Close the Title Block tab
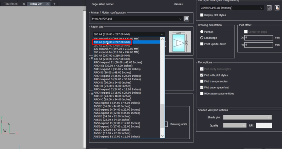The width and height of the screenshot is (282, 149). tap(24, 4)
